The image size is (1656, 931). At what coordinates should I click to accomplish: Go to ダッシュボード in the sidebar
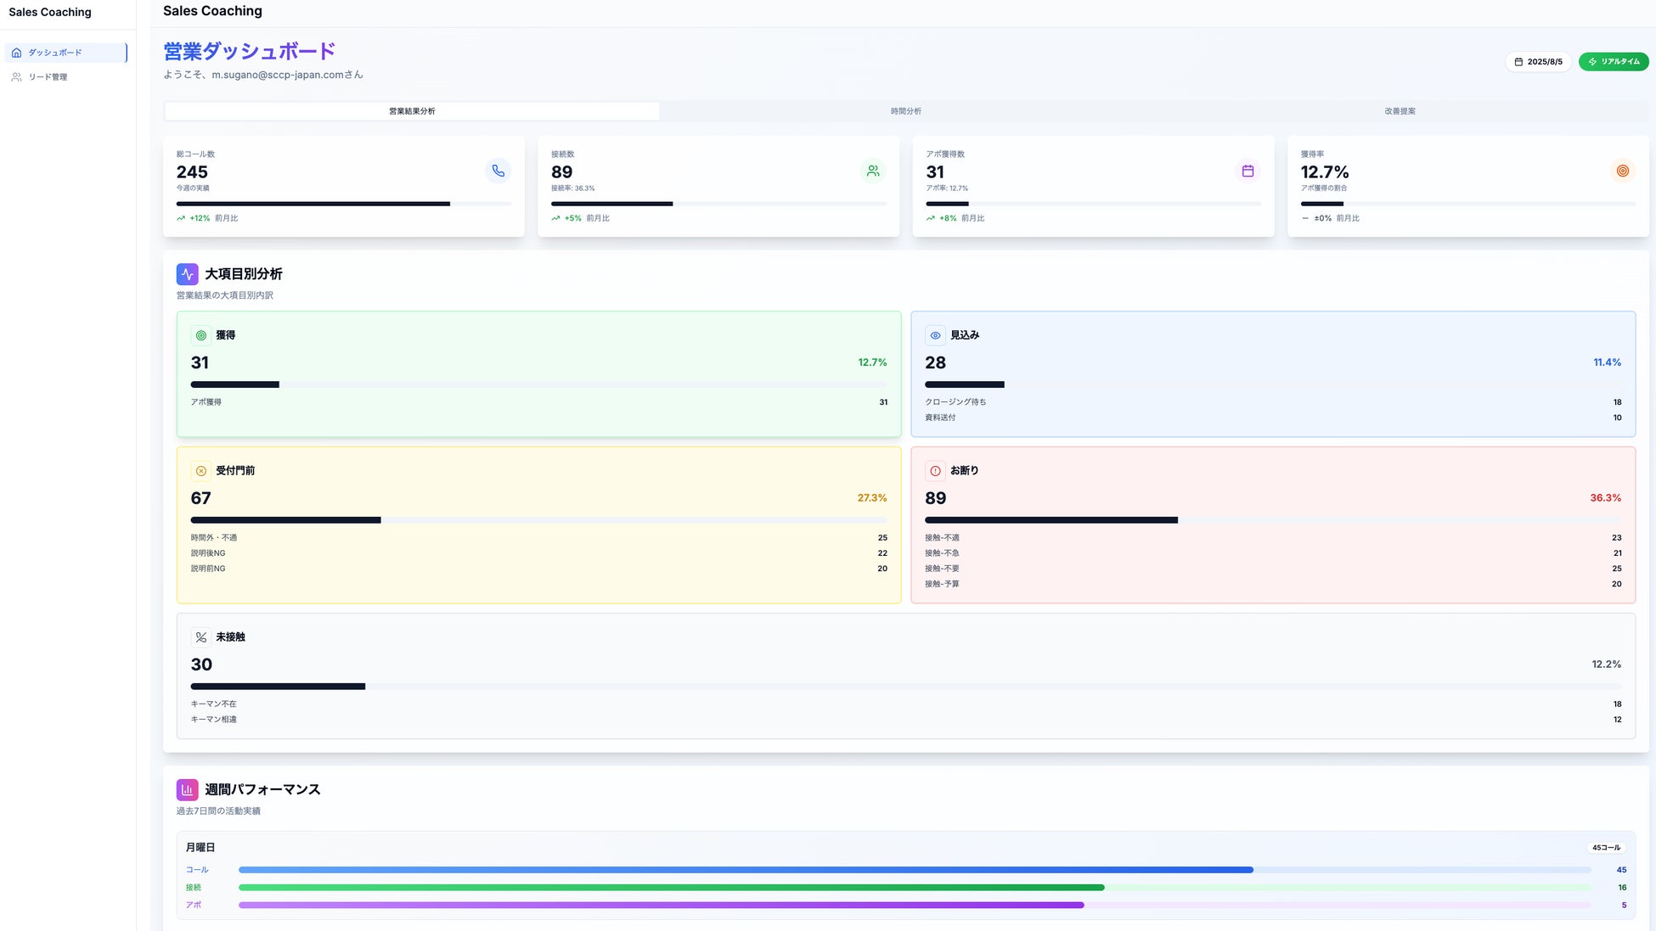pos(55,53)
